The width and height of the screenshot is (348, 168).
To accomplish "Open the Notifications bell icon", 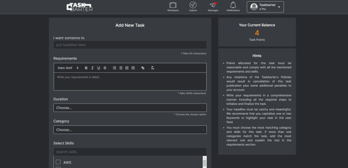I will pyautogui.click(x=233, y=5).
